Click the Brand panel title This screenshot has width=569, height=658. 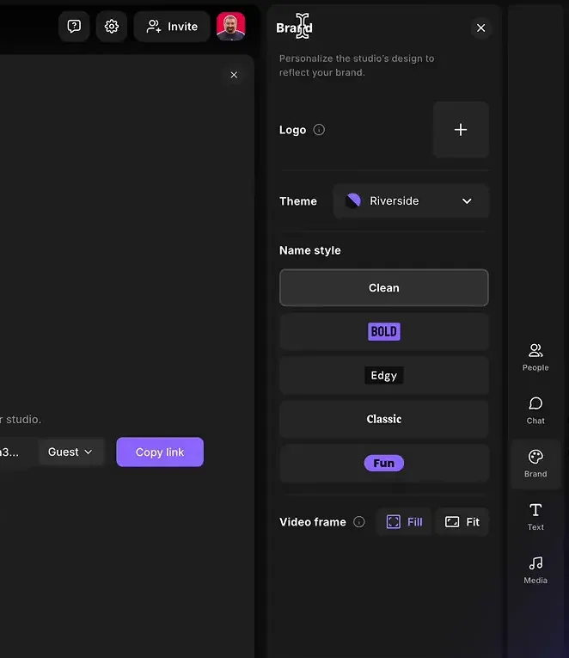tap(294, 28)
